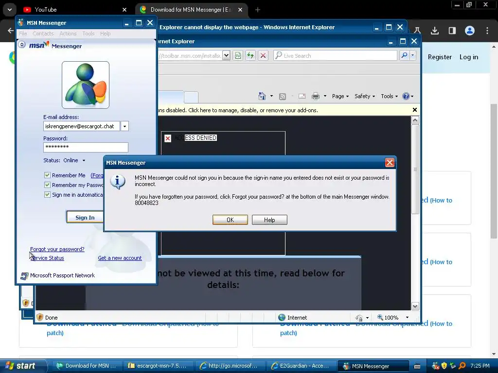The image size is (498, 373).
Task: Switch to escargot-msn-7.5 taskbar folder item
Action: click(x=157, y=366)
